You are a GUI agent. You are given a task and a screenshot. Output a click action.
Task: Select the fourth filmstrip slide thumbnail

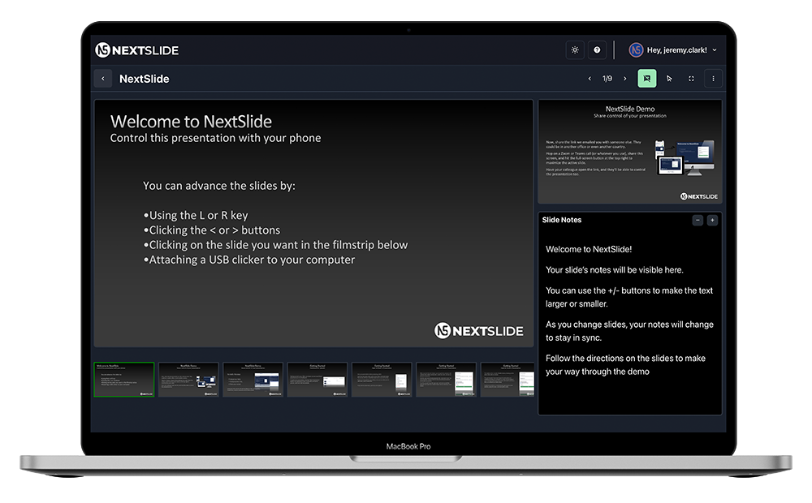pyautogui.click(x=317, y=380)
